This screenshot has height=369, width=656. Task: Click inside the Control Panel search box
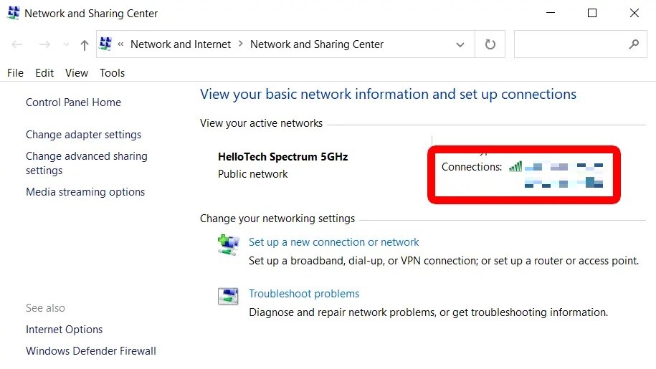pos(570,44)
